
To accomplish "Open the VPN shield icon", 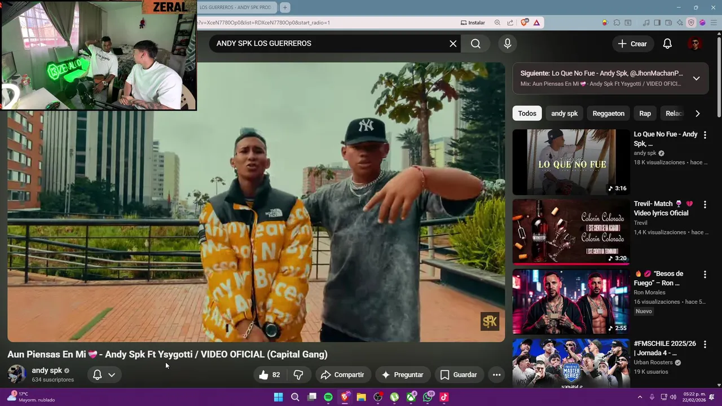I will [x=691, y=23].
